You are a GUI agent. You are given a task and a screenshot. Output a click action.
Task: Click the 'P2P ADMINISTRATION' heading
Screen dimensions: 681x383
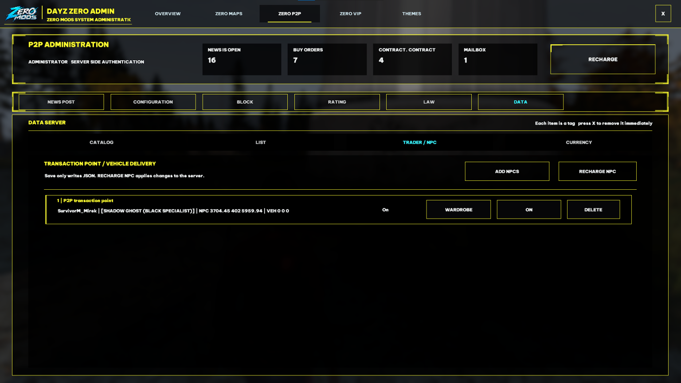tap(69, 44)
